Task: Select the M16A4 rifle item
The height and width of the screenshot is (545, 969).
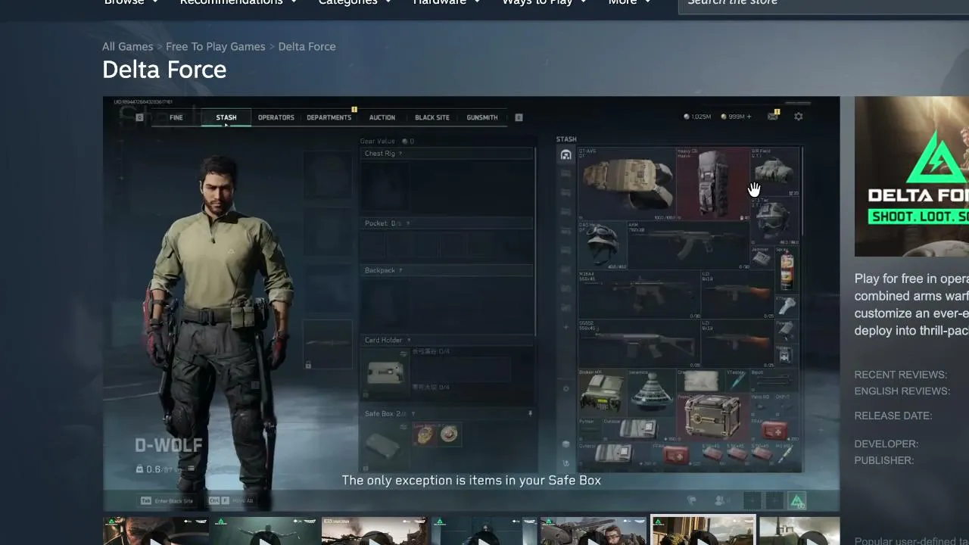Action: pyautogui.click(x=640, y=294)
